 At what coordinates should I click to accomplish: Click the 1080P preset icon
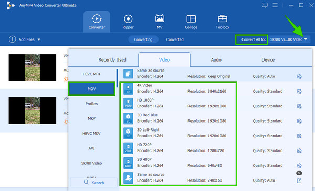128,104
